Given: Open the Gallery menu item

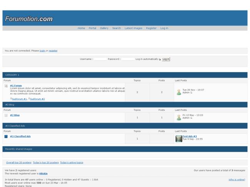Looking at the screenshot, I should pyautogui.click(x=104, y=28).
